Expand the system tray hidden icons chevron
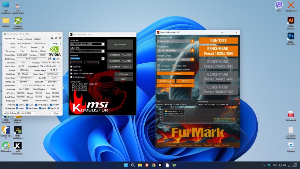 (x=264, y=165)
